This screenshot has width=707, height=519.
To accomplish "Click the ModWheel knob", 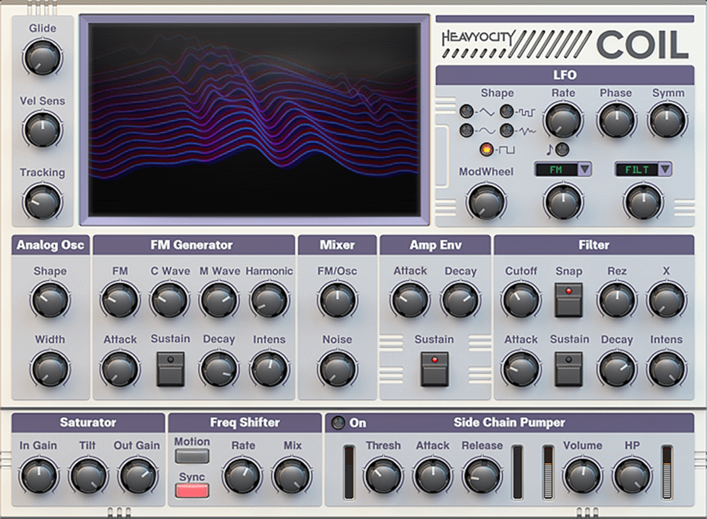I will (486, 202).
